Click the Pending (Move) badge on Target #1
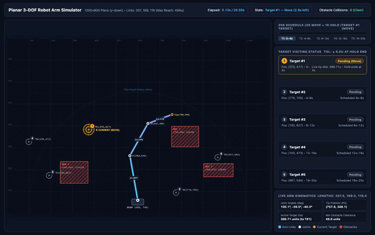Image resolution: width=375 pixels, height=235 pixels. pyautogui.click(x=349, y=61)
